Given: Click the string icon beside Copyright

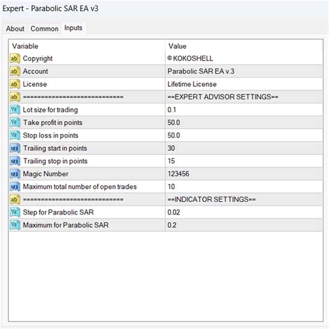Looking at the screenshot, I should pos(15,58).
